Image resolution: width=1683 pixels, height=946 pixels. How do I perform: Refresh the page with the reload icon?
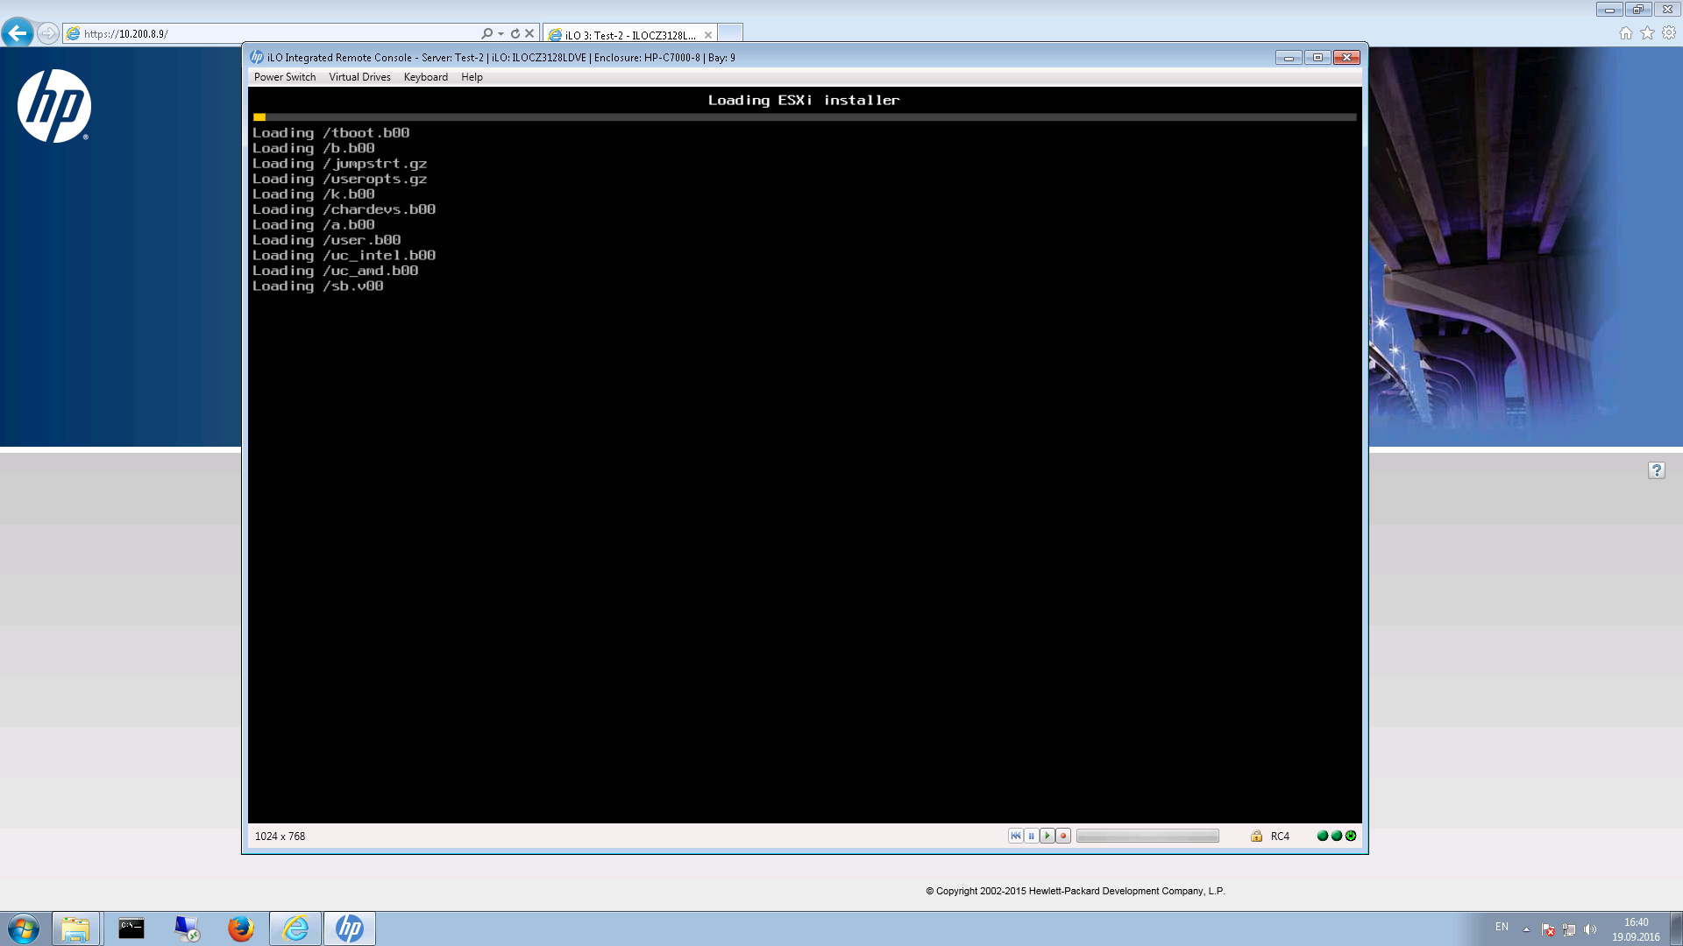(x=515, y=33)
